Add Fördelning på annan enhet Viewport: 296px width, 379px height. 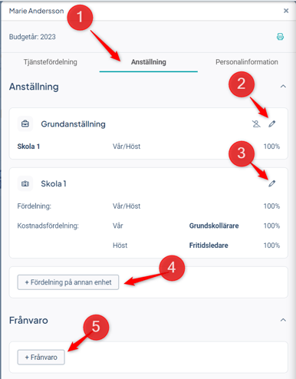tap(68, 282)
